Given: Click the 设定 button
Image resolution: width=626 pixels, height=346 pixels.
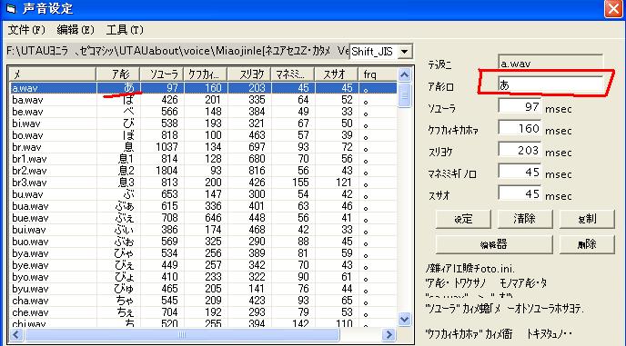Looking at the screenshot, I should coord(463,219).
